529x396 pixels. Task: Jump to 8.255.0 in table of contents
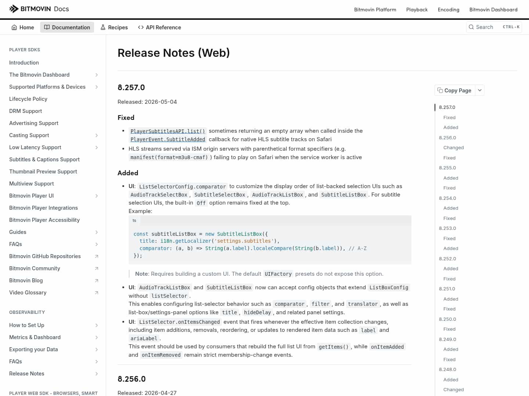pos(447,168)
